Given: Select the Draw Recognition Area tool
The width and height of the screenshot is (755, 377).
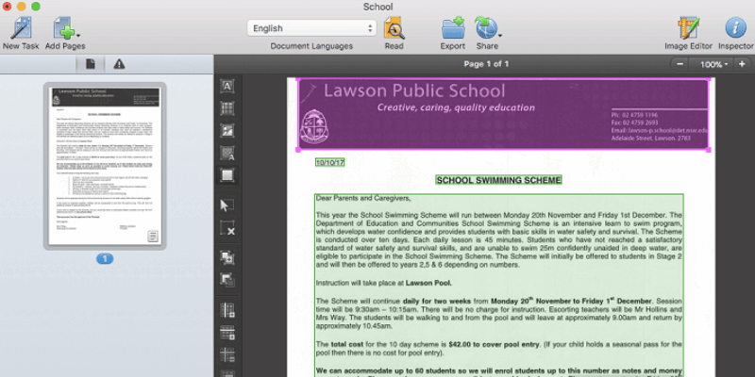Looking at the screenshot, I should pyautogui.click(x=227, y=175).
